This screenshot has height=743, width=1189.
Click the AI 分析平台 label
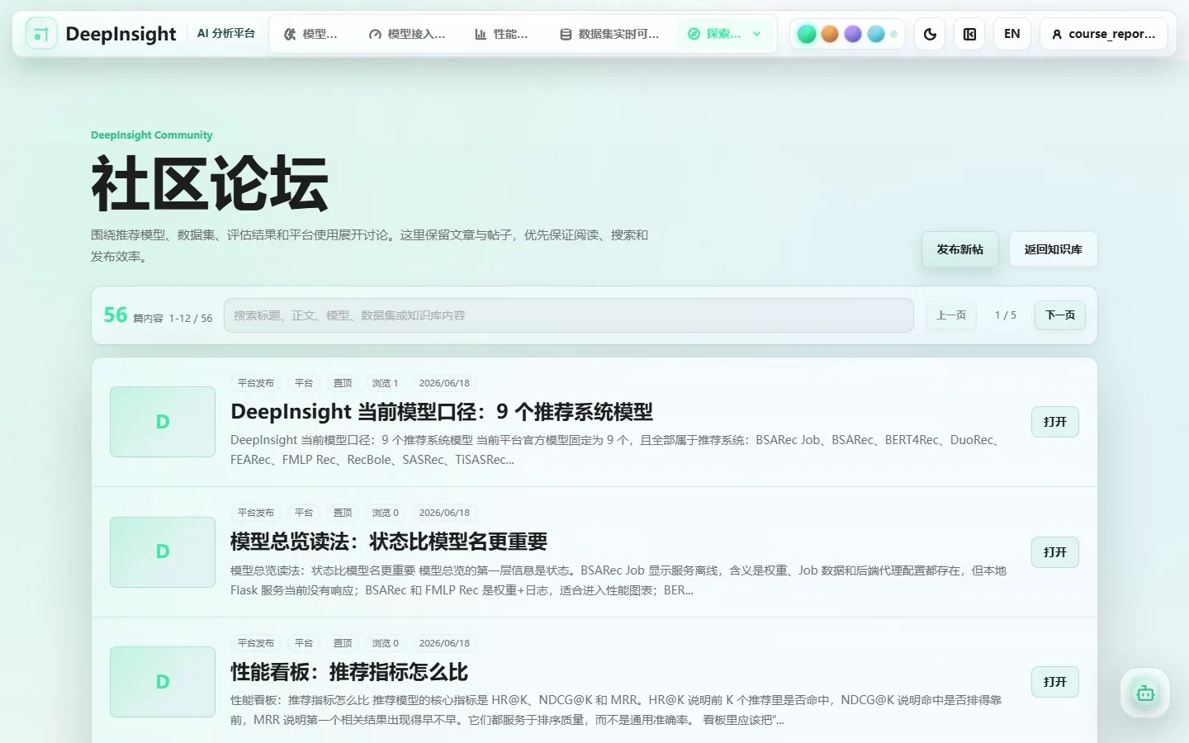pos(226,34)
